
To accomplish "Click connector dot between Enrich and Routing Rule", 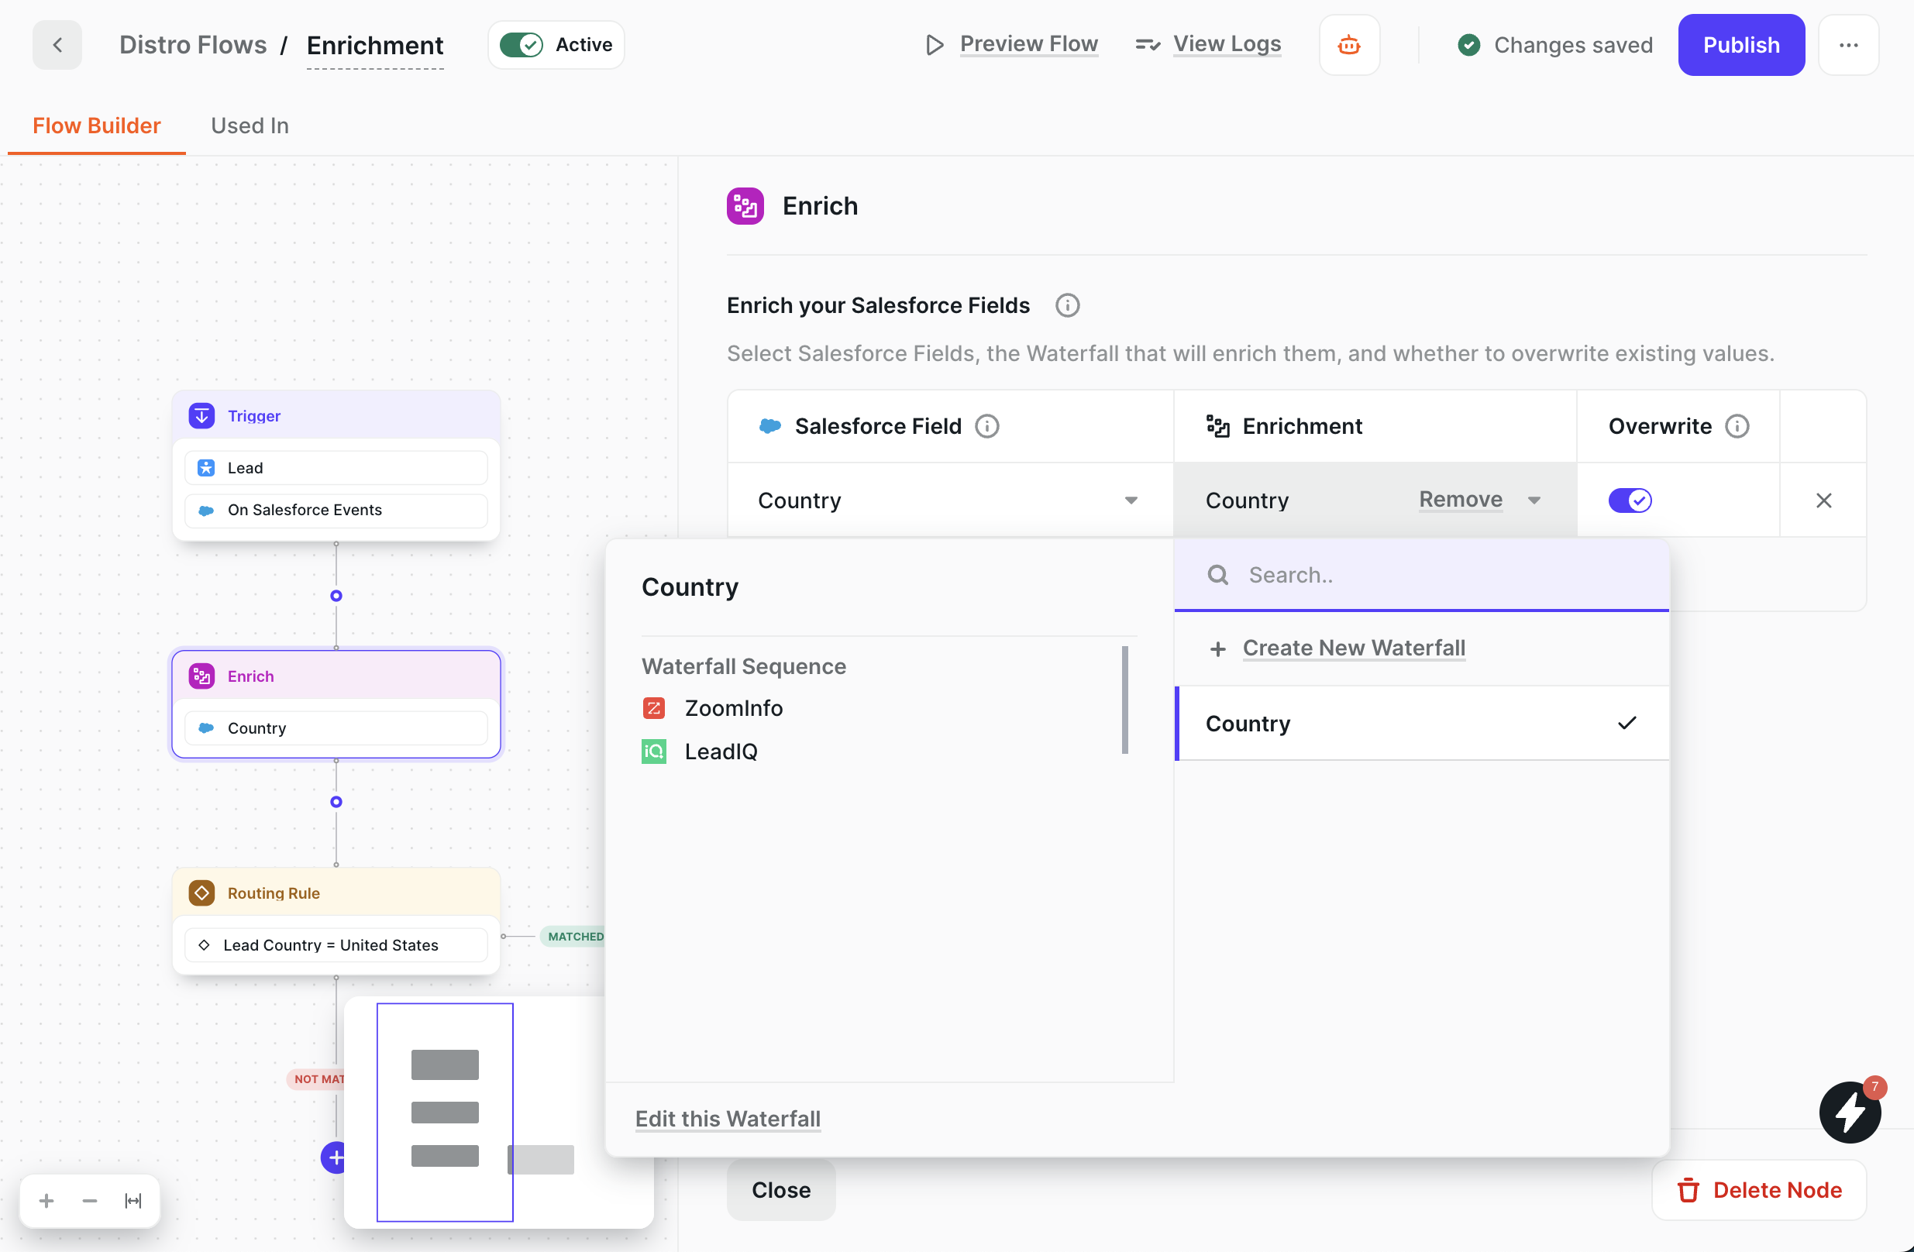I will 336,802.
